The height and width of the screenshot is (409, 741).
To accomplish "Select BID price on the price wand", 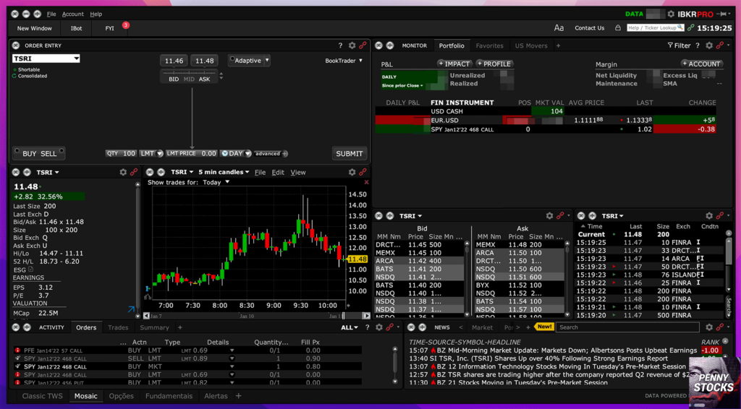I will [174, 79].
